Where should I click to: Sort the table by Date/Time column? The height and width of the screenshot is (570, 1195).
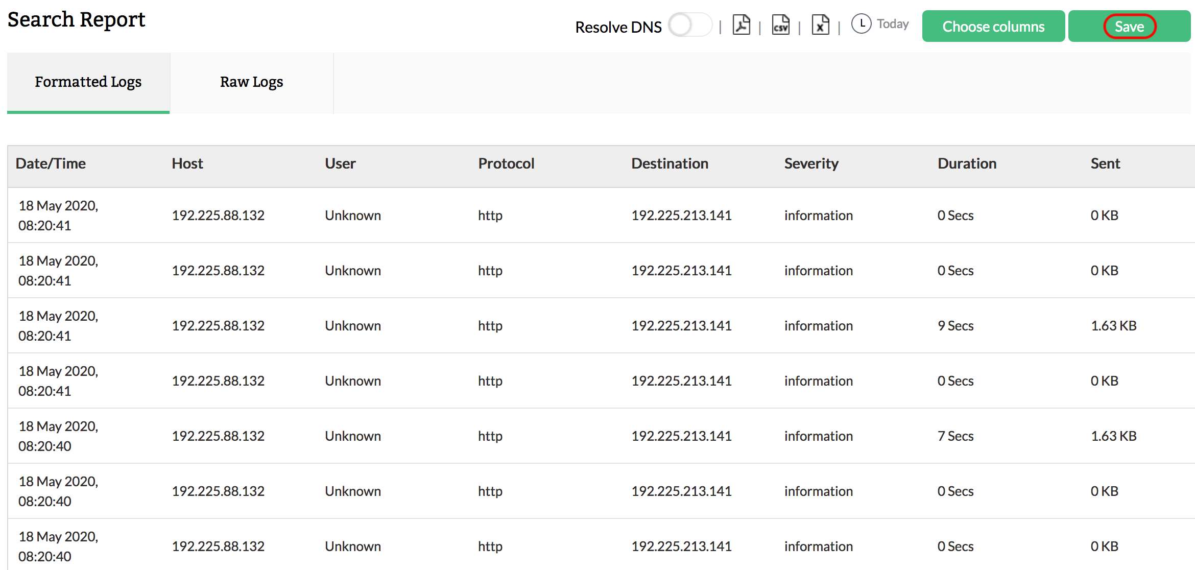click(51, 163)
